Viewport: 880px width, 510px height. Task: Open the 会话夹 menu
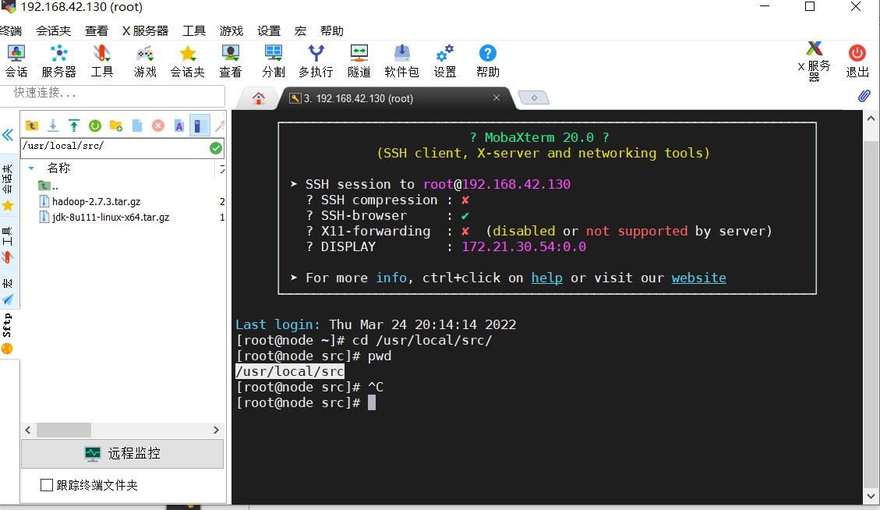[53, 31]
